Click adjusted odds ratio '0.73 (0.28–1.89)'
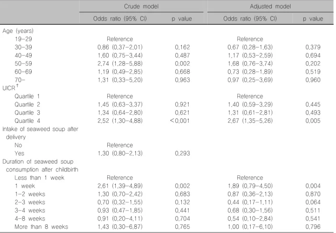Screen dimensions: 336x233 250,72
